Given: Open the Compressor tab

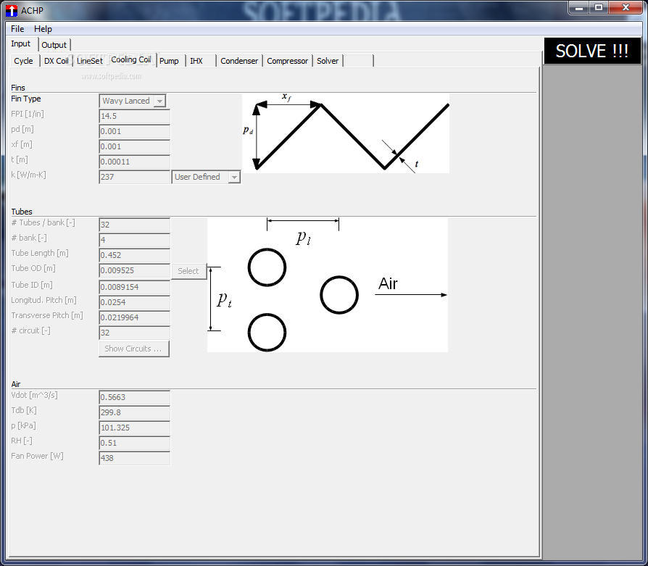Looking at the screenshot, I should (288, 61).
